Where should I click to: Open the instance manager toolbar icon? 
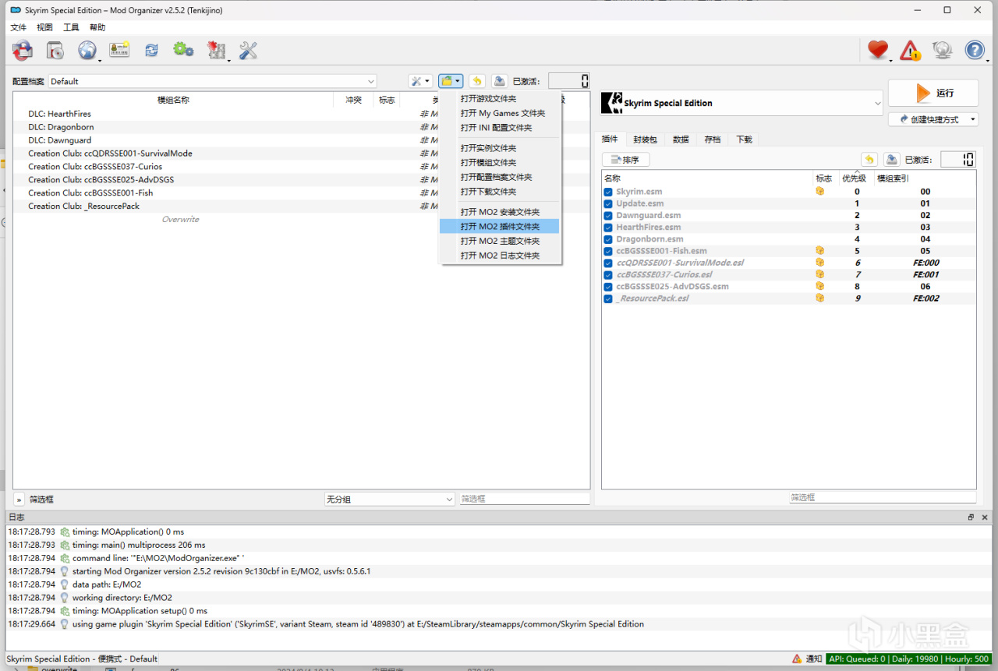coord(23,51)
